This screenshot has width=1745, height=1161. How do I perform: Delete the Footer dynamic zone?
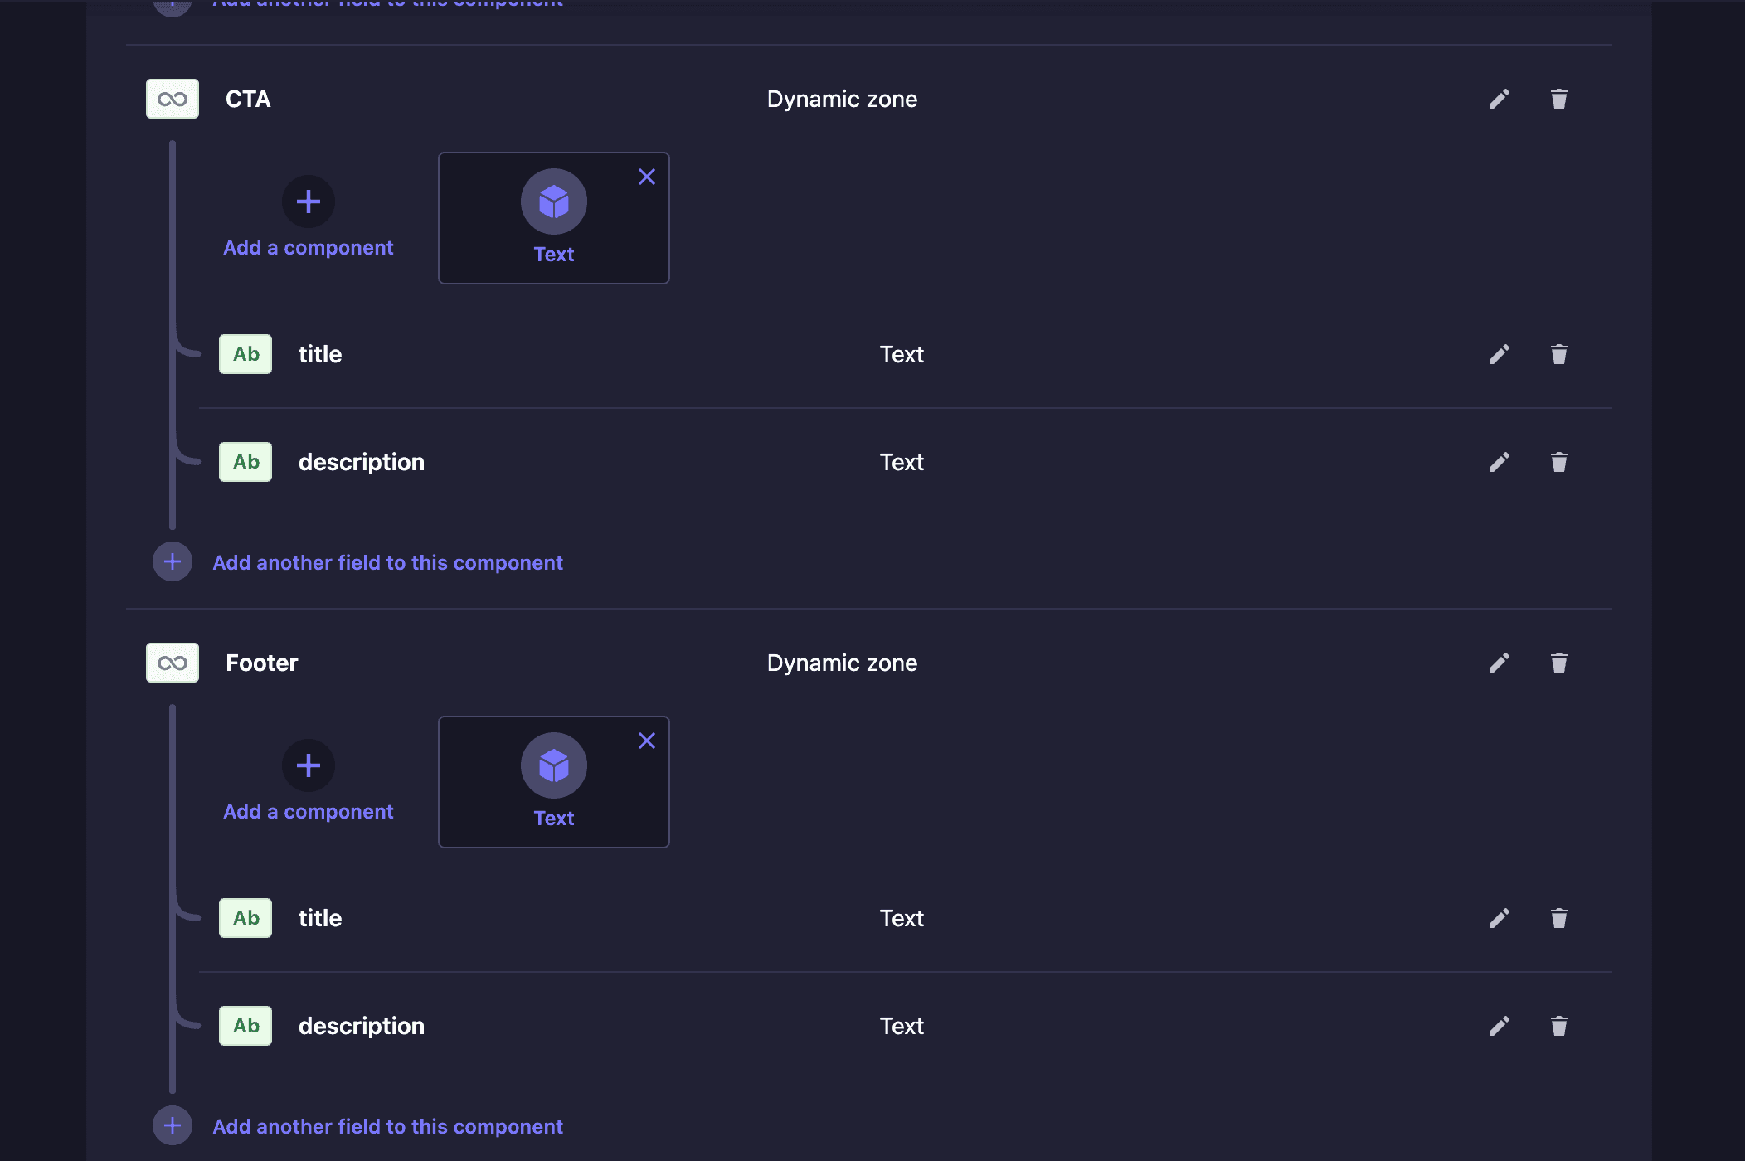pos(1558,663)
